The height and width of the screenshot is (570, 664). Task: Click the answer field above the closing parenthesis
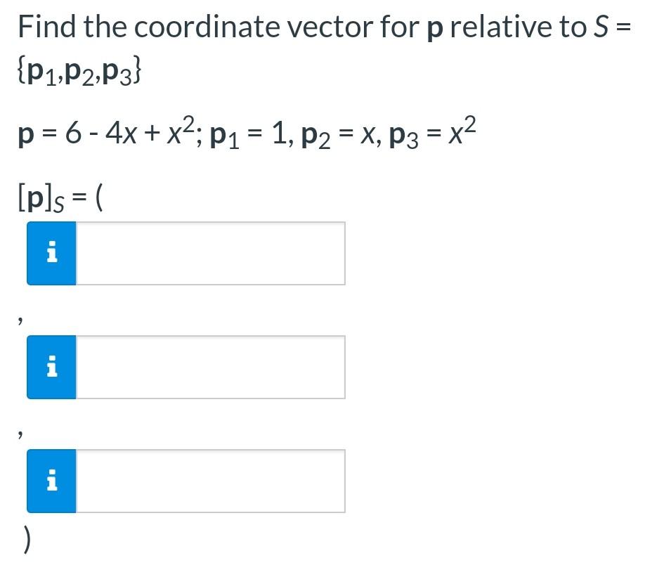[x=211, y=481]
